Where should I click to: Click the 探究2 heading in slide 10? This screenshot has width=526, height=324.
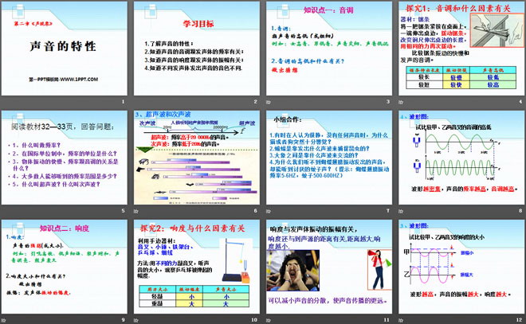pyautogui.click(x=184, y=228)
